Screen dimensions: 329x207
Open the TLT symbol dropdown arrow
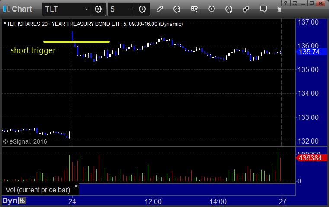86,9
